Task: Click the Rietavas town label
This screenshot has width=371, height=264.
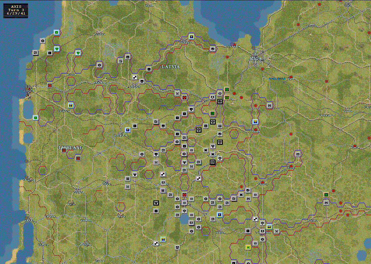Action: pos(86,220)
